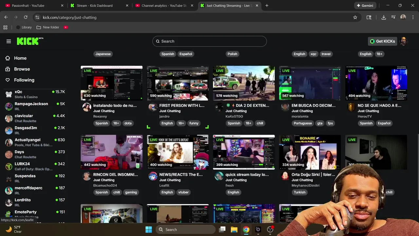Open stream title 'NEWS/REACTS The E...'
Screen dimensions: 419x236
pyautogui.click(x=181, y=175)
